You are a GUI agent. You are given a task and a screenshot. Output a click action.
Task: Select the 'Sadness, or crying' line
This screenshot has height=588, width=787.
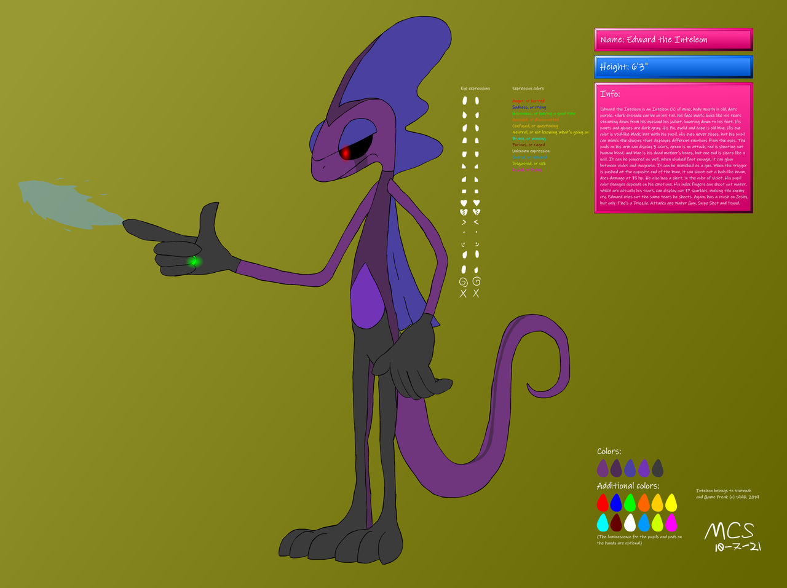coord(529,107)
